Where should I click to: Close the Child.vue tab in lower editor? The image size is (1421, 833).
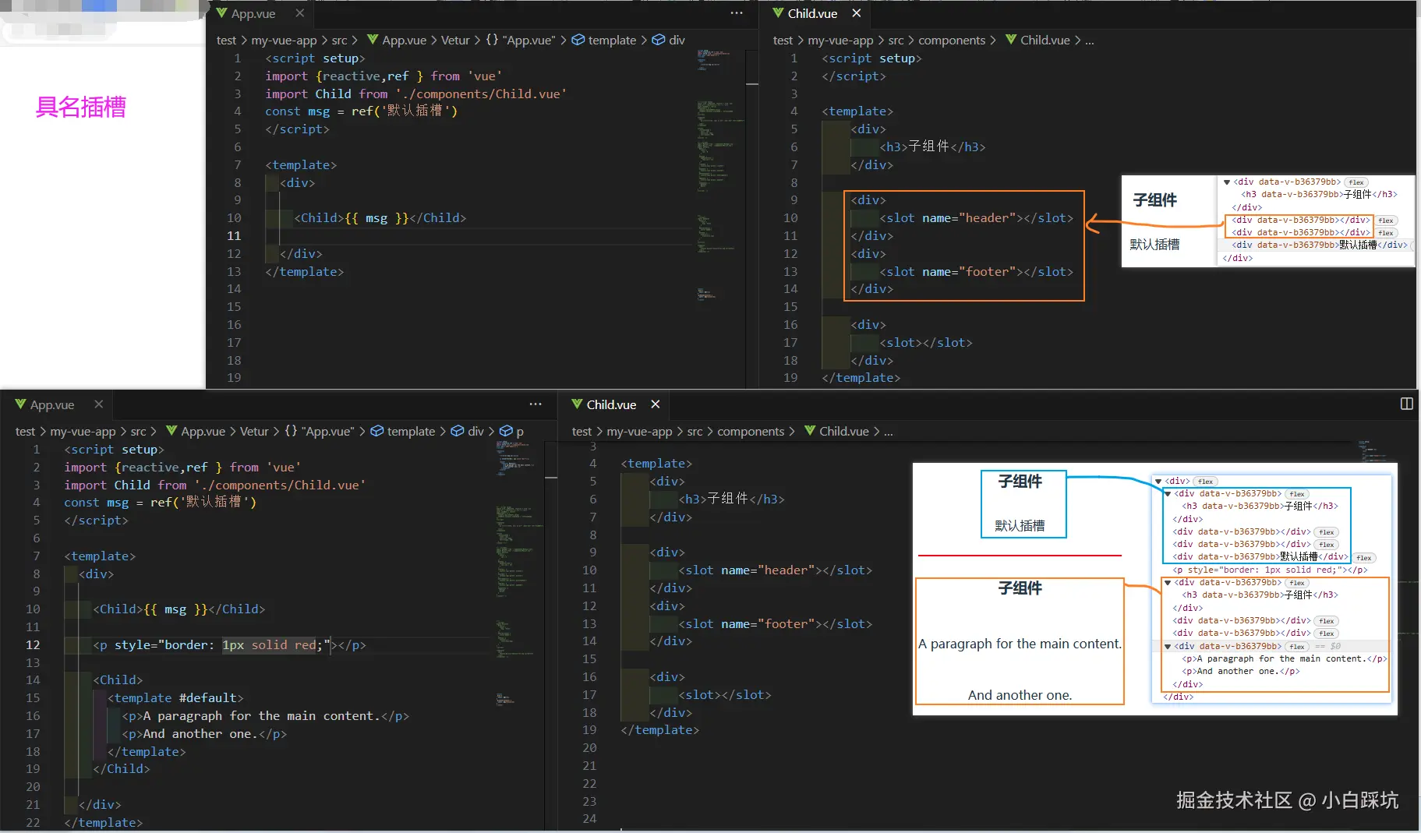pyautogui.click(x=655, y=404)
